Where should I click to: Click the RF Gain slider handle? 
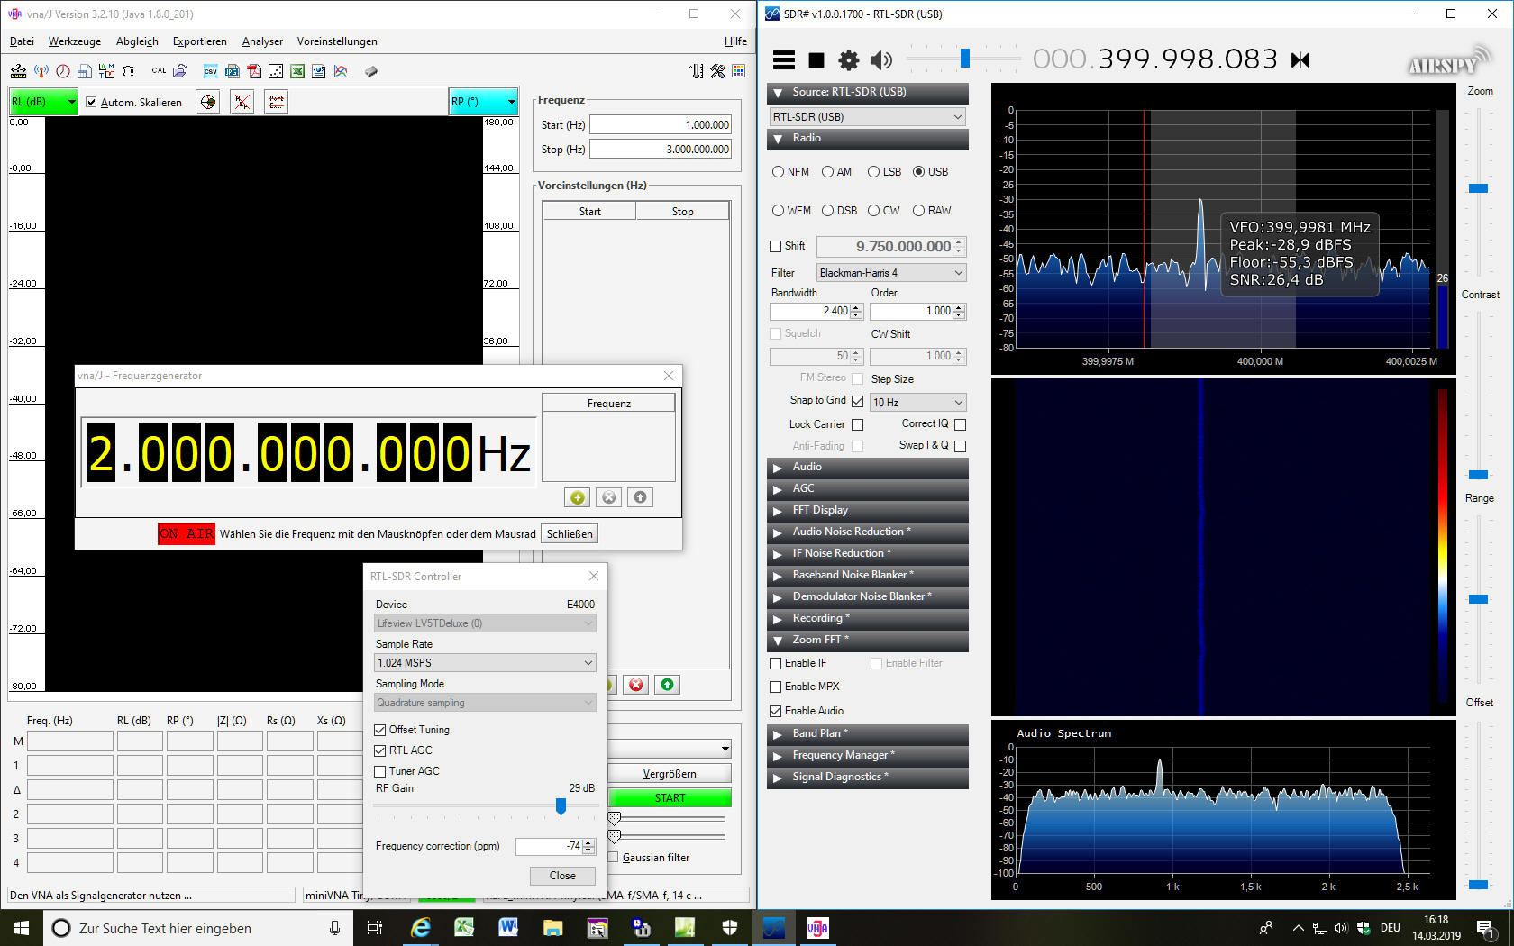click(x=561, y=806)
